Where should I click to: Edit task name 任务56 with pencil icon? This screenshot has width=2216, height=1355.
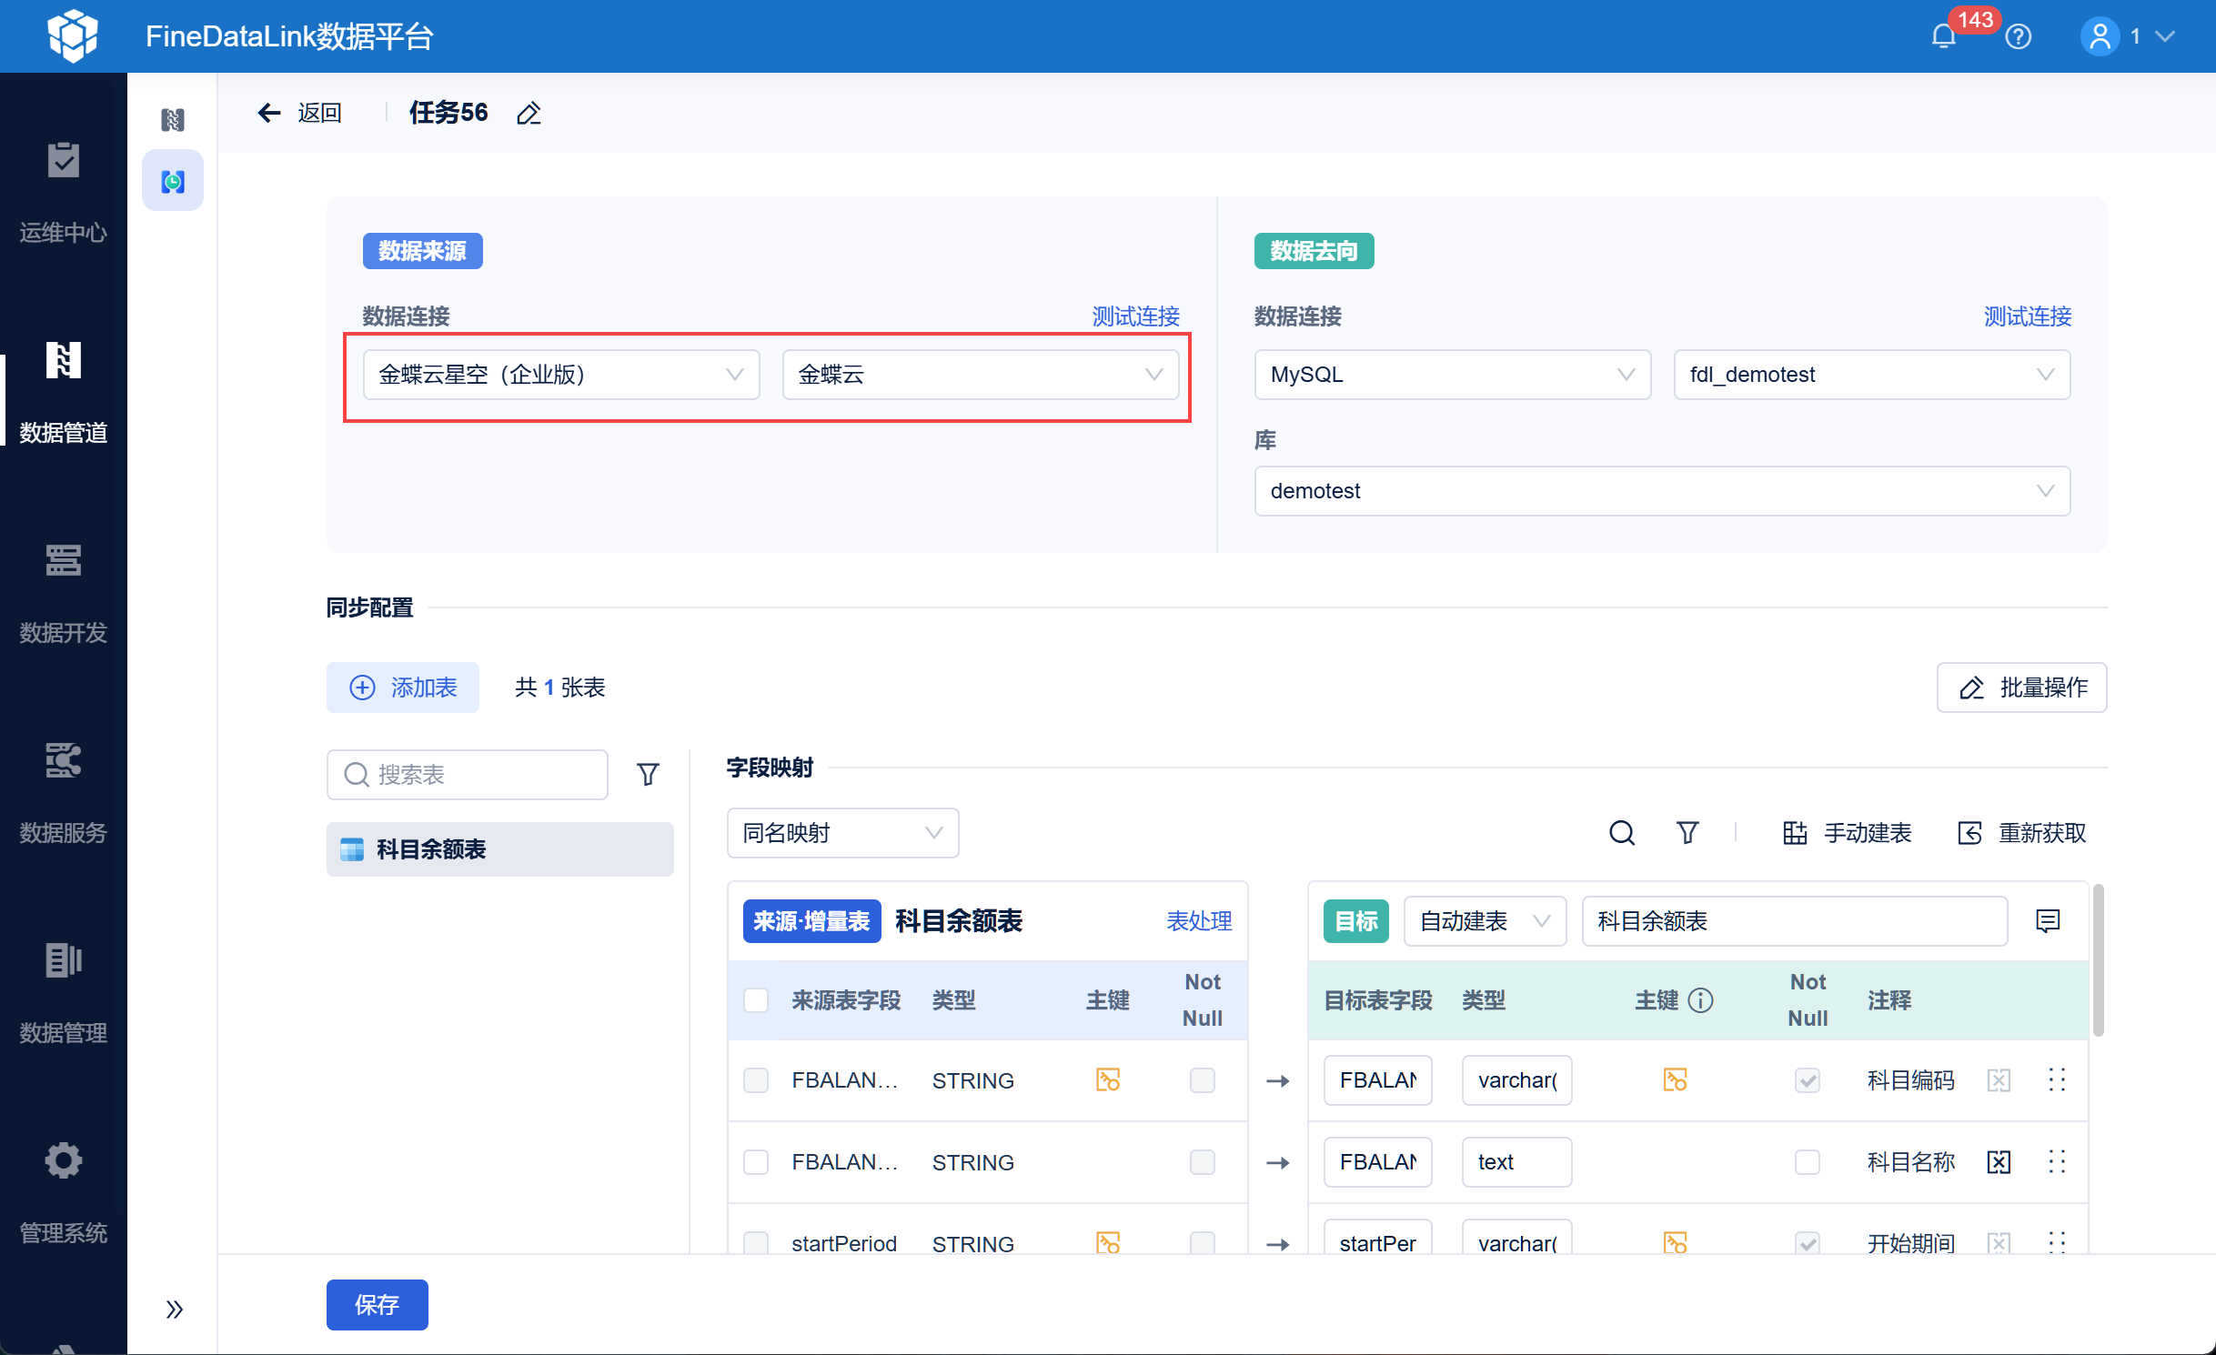click(x=529, y=113)
